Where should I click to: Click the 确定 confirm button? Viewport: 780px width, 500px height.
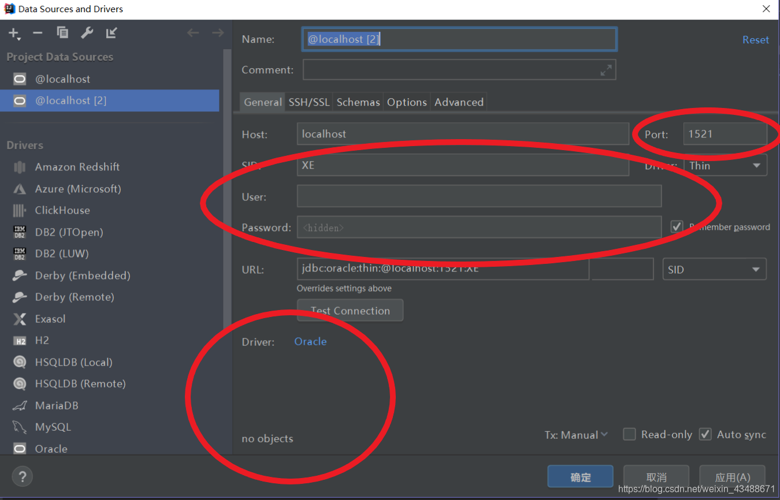tap(581, 477)
